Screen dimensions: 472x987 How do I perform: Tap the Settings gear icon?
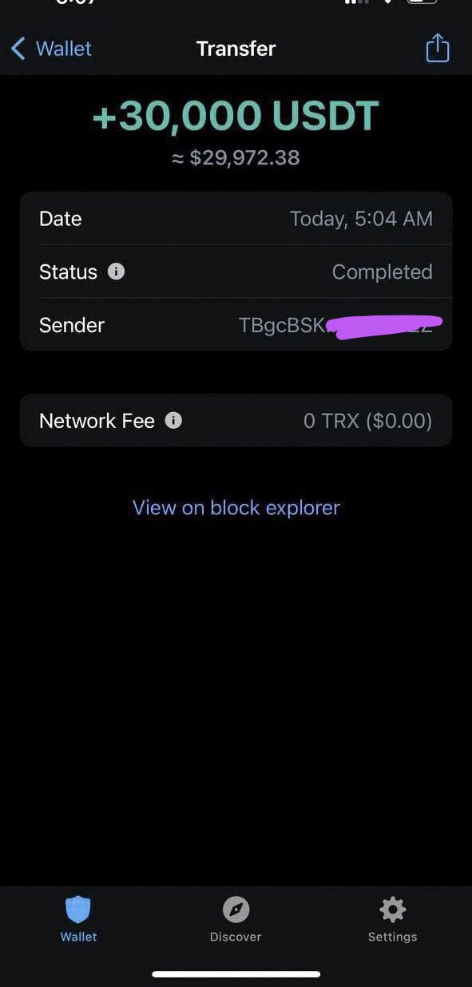click(392, 909)
